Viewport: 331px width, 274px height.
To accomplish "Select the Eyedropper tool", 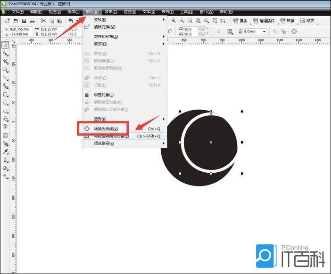I will coord(5,152).
